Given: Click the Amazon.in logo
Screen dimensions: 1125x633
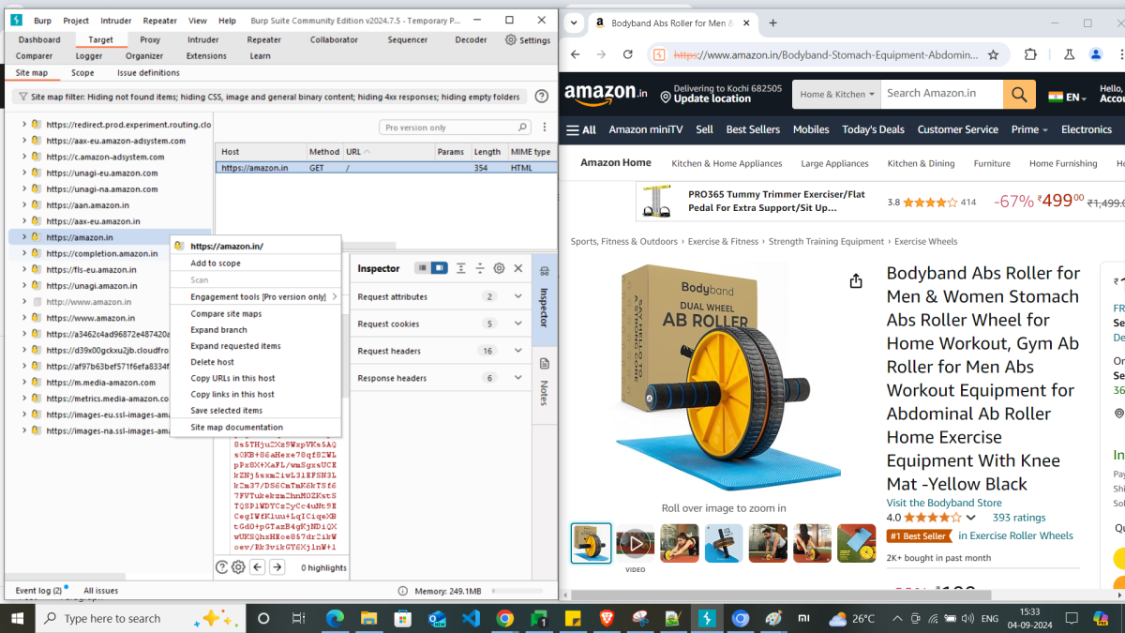Looking at the screenshot, I should [x=606, y=94].
